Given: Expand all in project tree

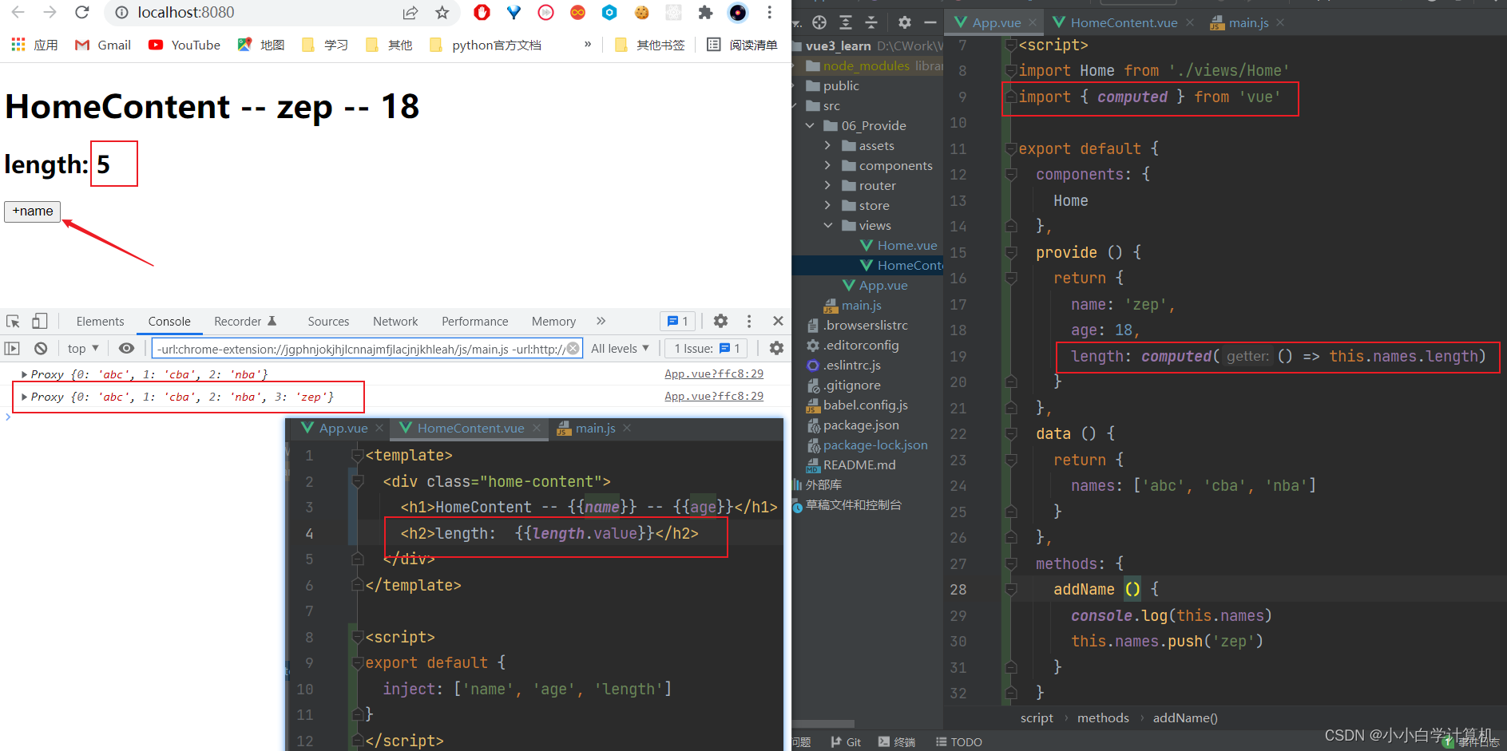Looking at the screenshot, I should tap(846, 22).
